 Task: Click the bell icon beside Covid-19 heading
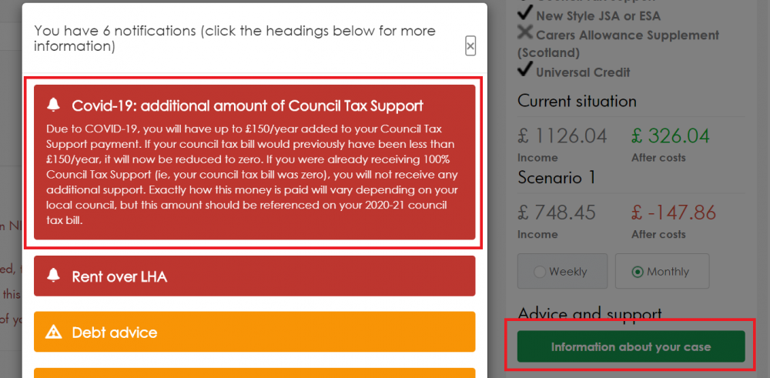click(54, 105)
